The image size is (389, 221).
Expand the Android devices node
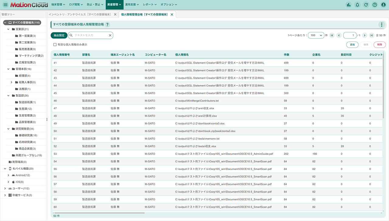[x=9, y=175]
